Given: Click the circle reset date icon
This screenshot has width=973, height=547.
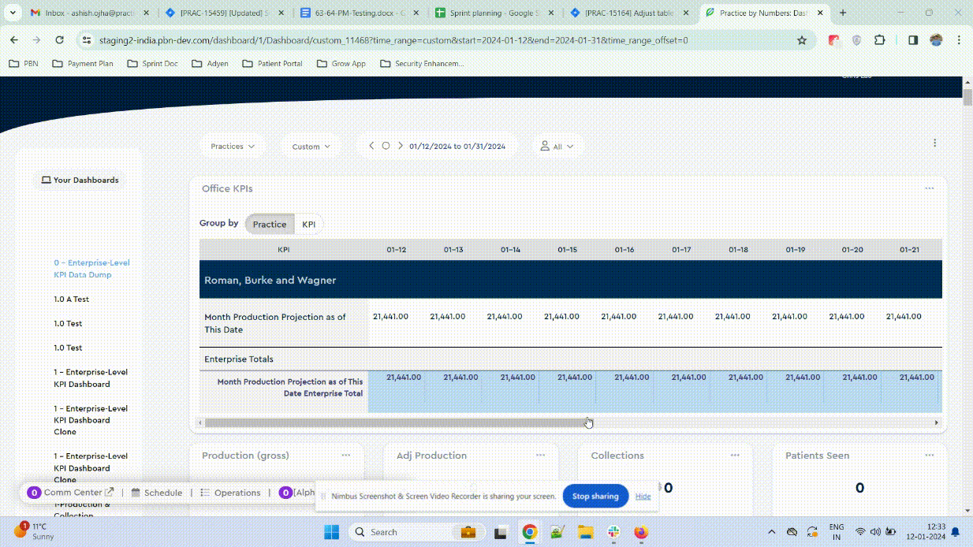Looking at the screenshot, I should 386,146.
